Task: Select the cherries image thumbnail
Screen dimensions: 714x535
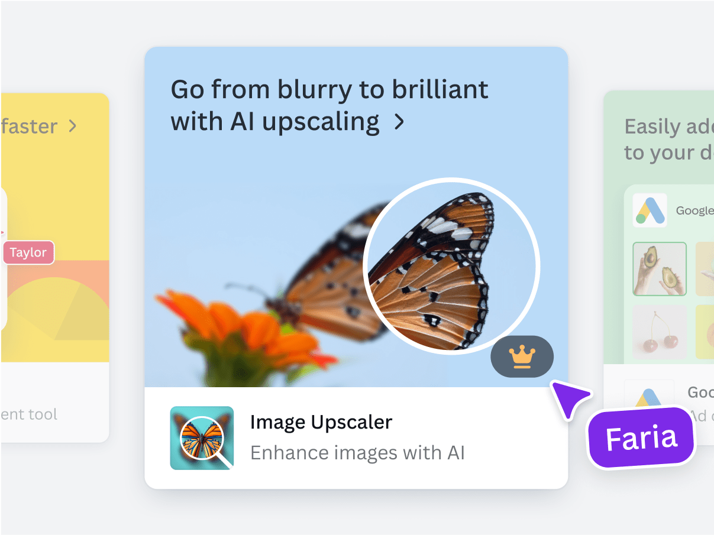Action: 659,331
